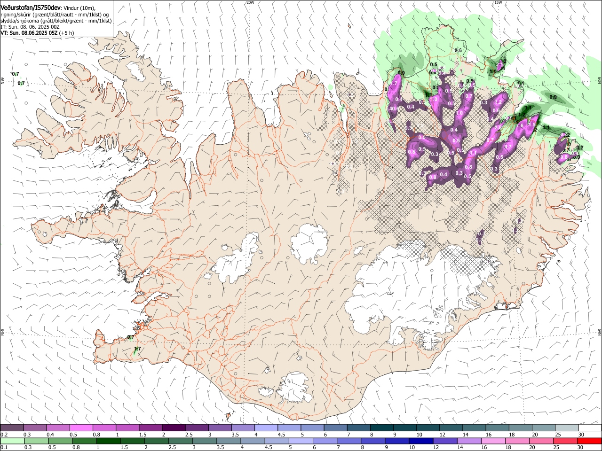The width and height of the screenshot is (602, 451).
Task: Click the 'Vindur (10m)' header text
Action: [x=80, y=8]
